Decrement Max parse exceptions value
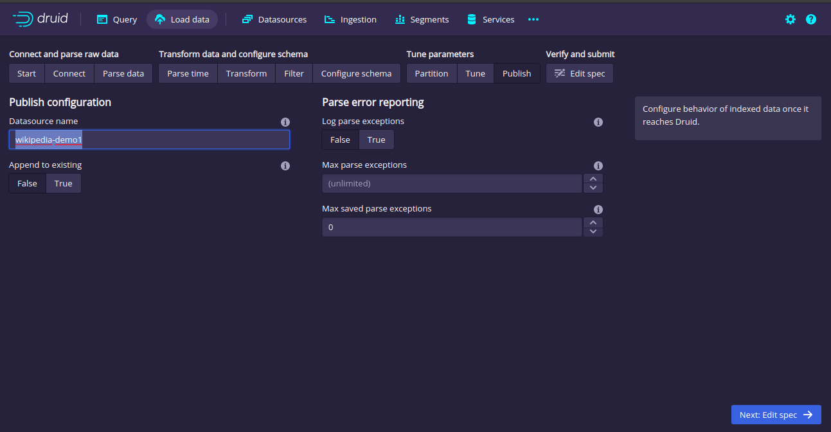Screen dimensions: 831x432 [593, 188]
